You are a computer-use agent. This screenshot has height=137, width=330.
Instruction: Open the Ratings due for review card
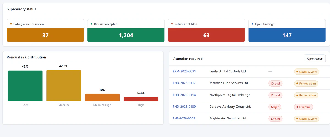(45, 30)
